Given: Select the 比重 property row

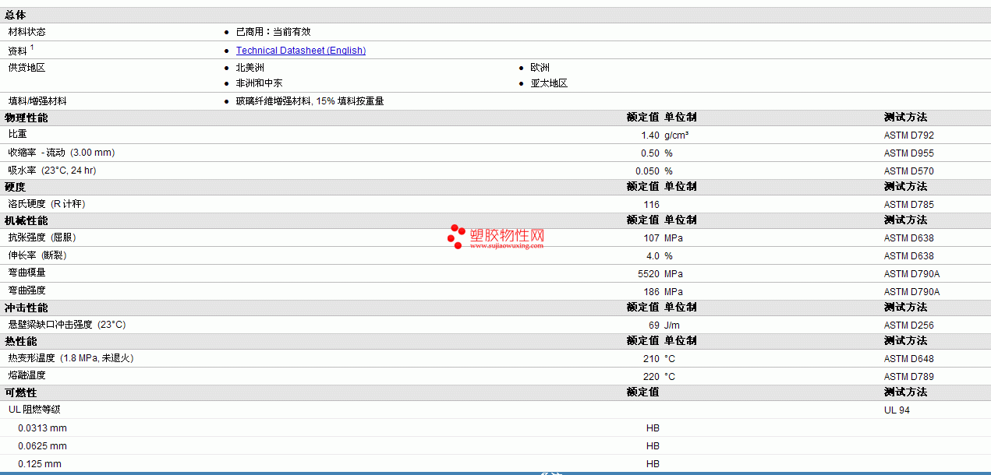Looking at the screenshot, I should pyautogui.click(x=495, y=135).
